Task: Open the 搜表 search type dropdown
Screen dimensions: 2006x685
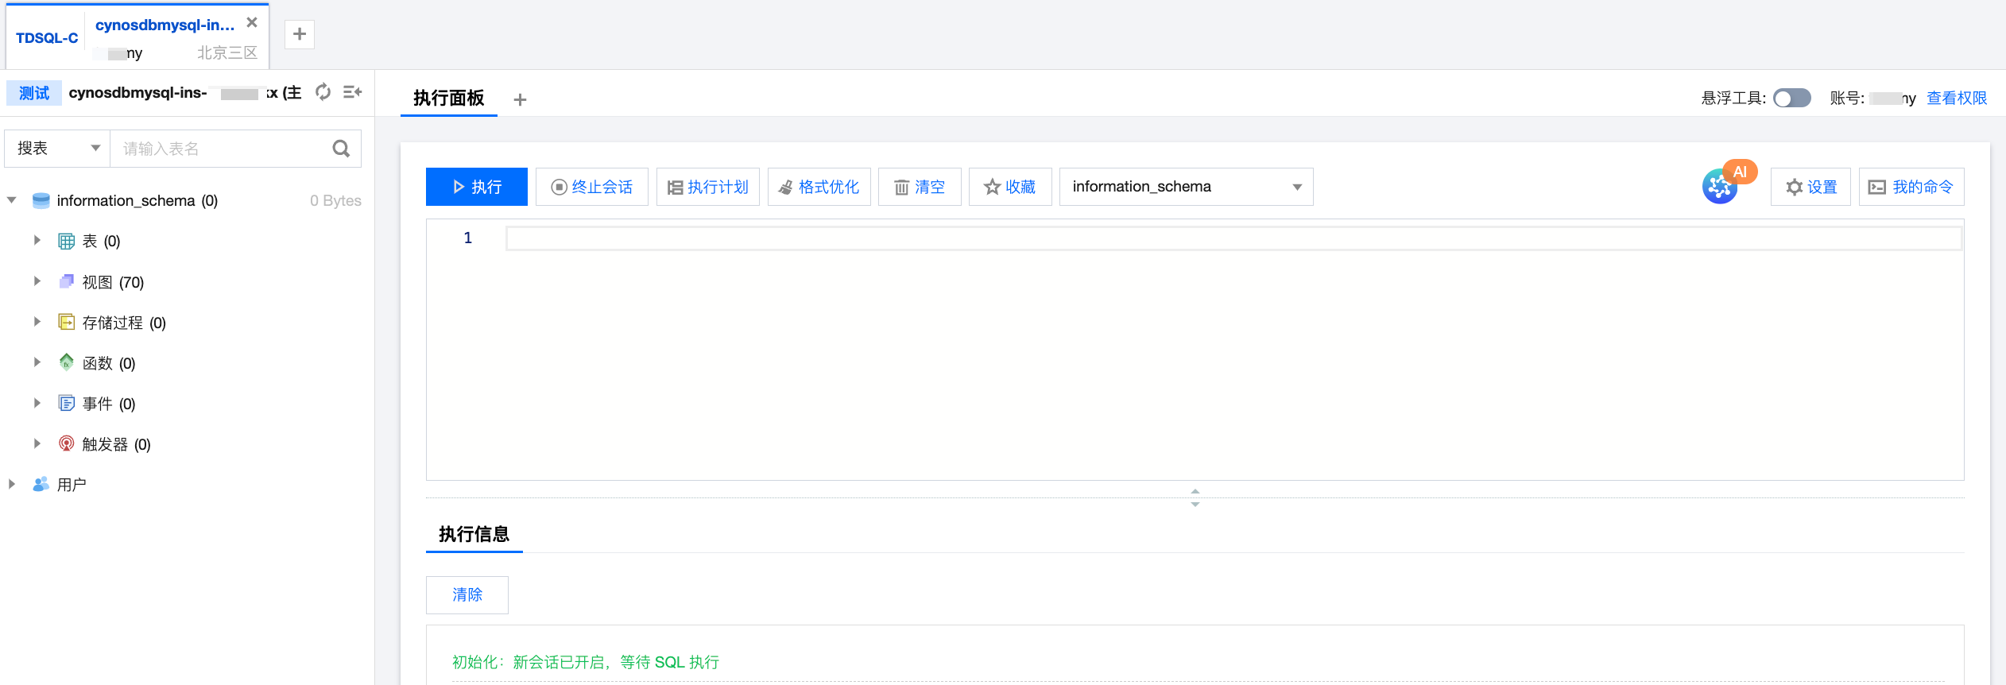Action: tap(58, 149)
